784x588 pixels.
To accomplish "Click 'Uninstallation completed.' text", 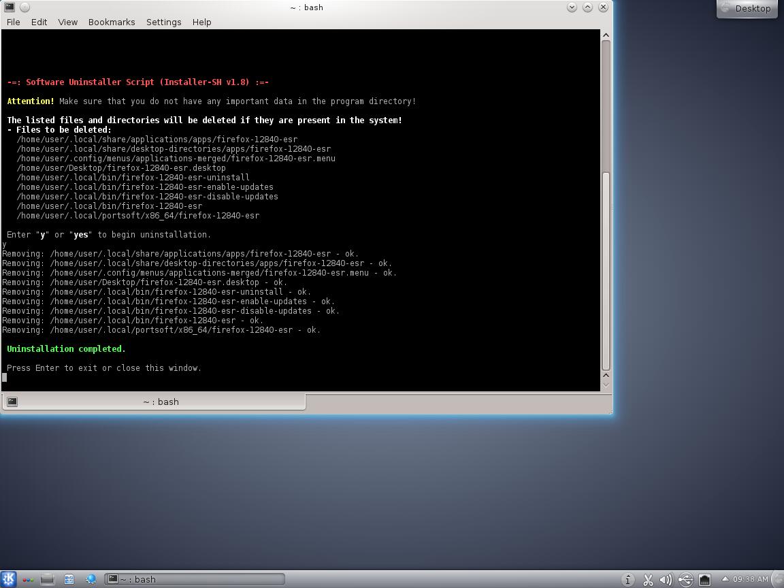I will (66, 349).
